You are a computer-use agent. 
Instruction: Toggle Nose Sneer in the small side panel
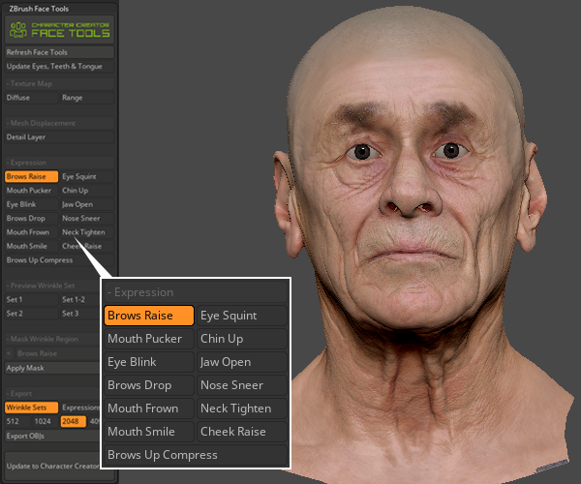coord(87,219)
